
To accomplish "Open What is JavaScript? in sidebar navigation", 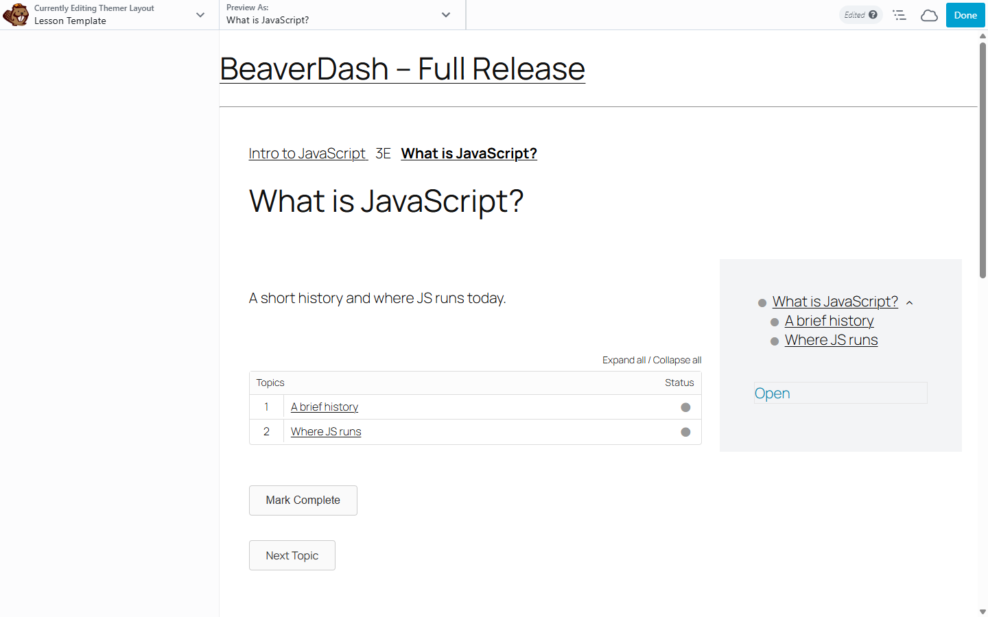I will pos(835,301).
